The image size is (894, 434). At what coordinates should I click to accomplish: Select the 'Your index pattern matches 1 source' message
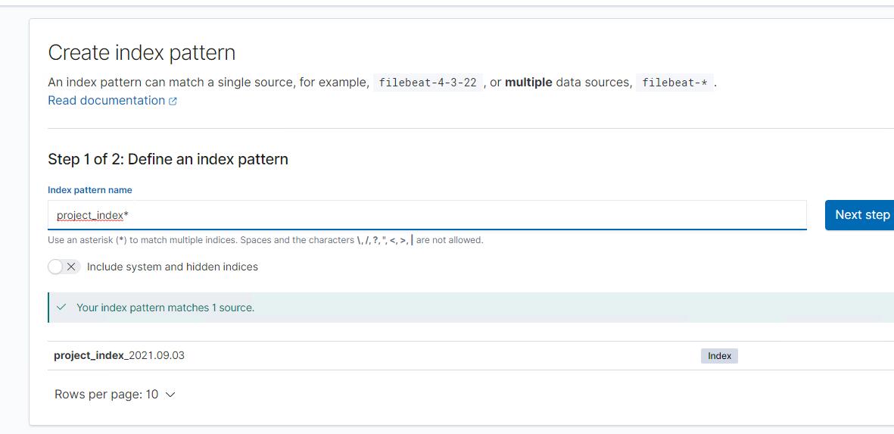click(x=165, y=308)
